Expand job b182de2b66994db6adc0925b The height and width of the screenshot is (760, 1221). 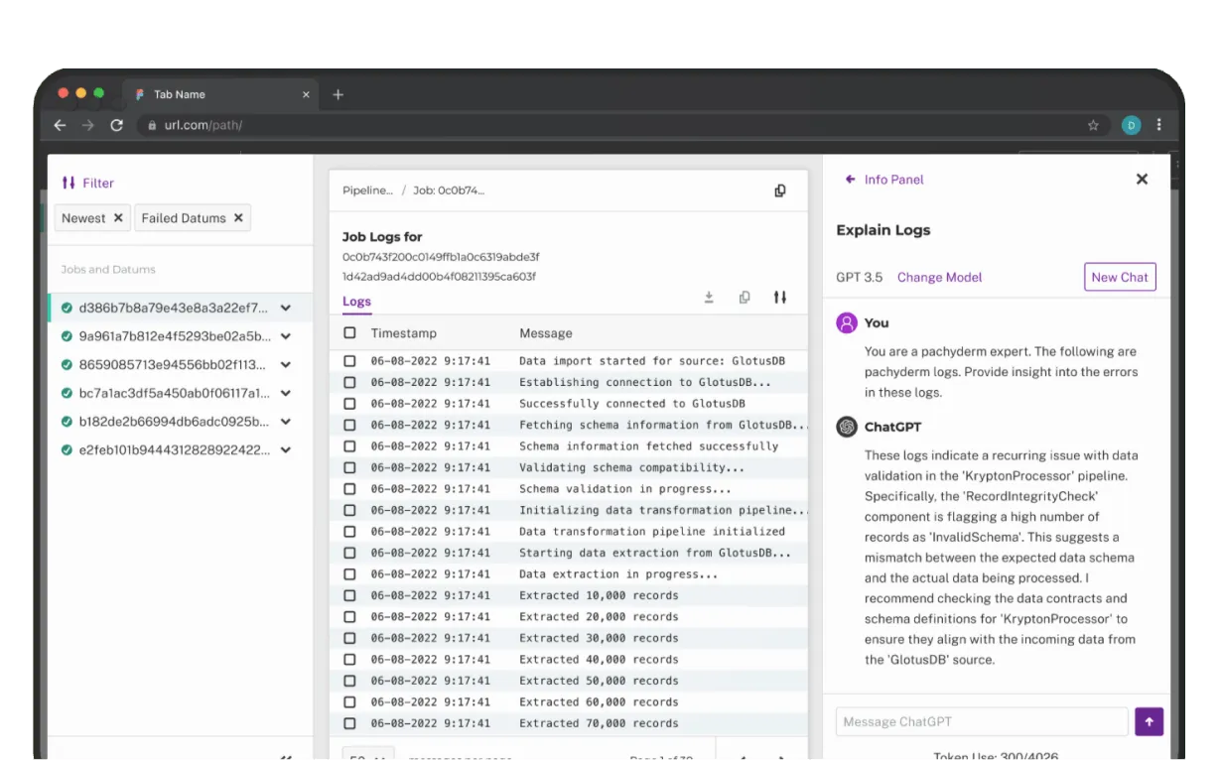pyautogui.click(x=286, y=422)
